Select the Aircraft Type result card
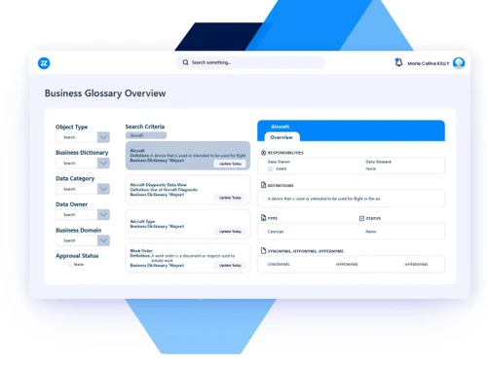Image resolution: width=487 pixels, height=365 pixels. [x=188, y=224]
